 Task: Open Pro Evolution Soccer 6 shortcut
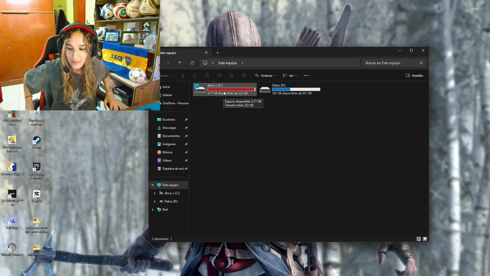pyautogui.click(x=12, y=144)
